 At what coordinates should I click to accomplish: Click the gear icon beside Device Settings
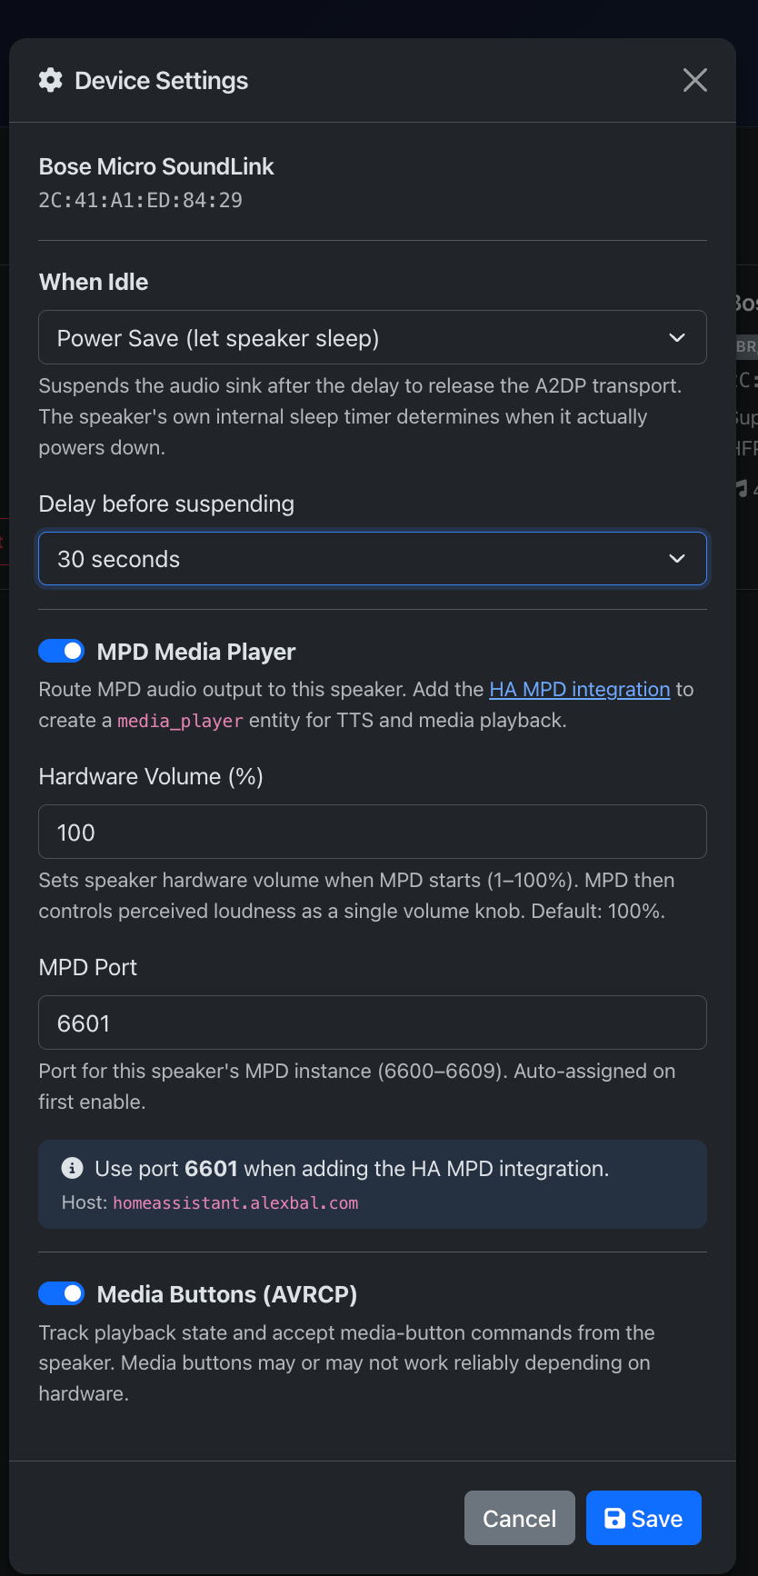coord(51,80)
